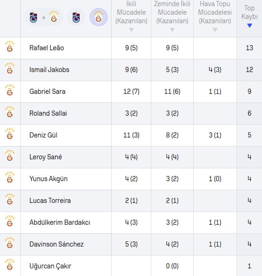
Task: Select the combined Trabzonspor + Galatasaray filter
Action: click(x=44, y=17)
